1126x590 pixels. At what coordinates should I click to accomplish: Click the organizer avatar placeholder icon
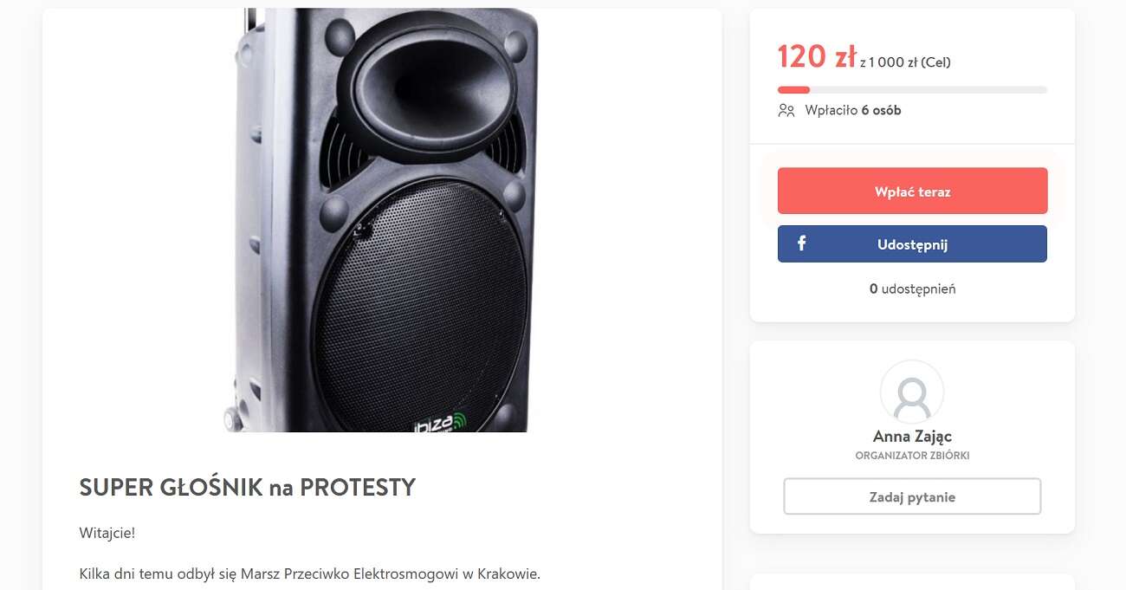[911, 392]
